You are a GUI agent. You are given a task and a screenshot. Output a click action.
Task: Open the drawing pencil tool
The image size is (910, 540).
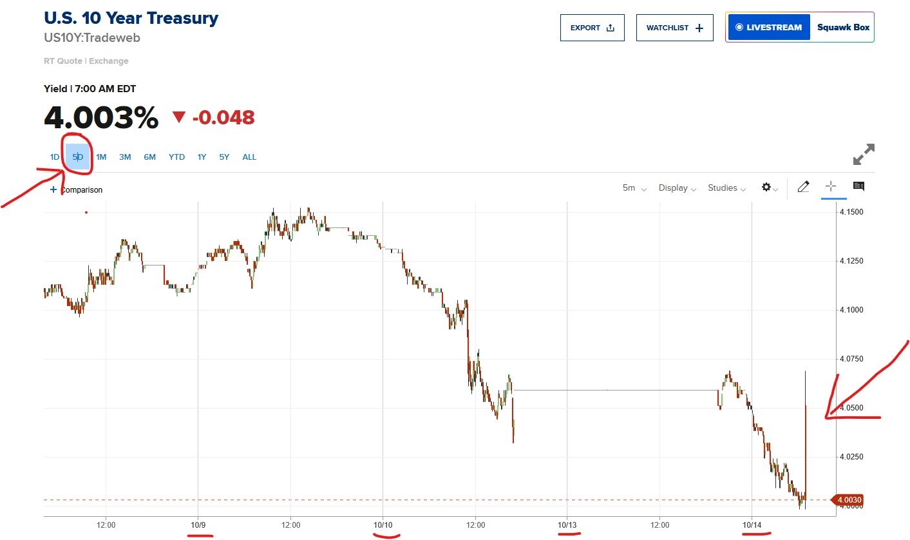click(802, 188)
